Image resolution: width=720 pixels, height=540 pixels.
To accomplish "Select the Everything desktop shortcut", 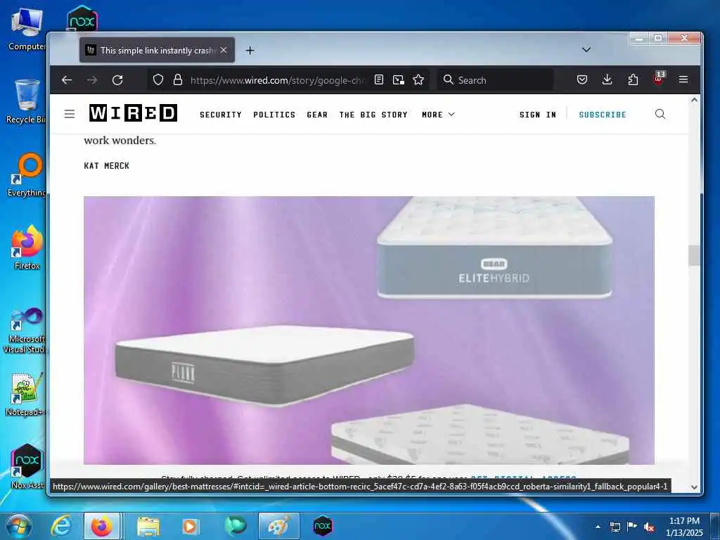I will tap(27, 175).
